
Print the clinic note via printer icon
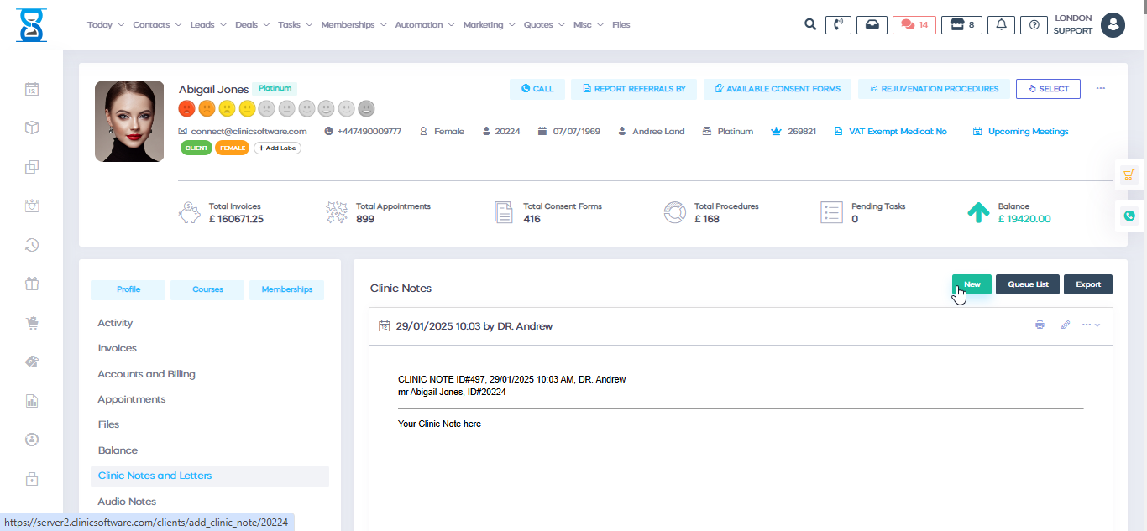pos(1040,325)
